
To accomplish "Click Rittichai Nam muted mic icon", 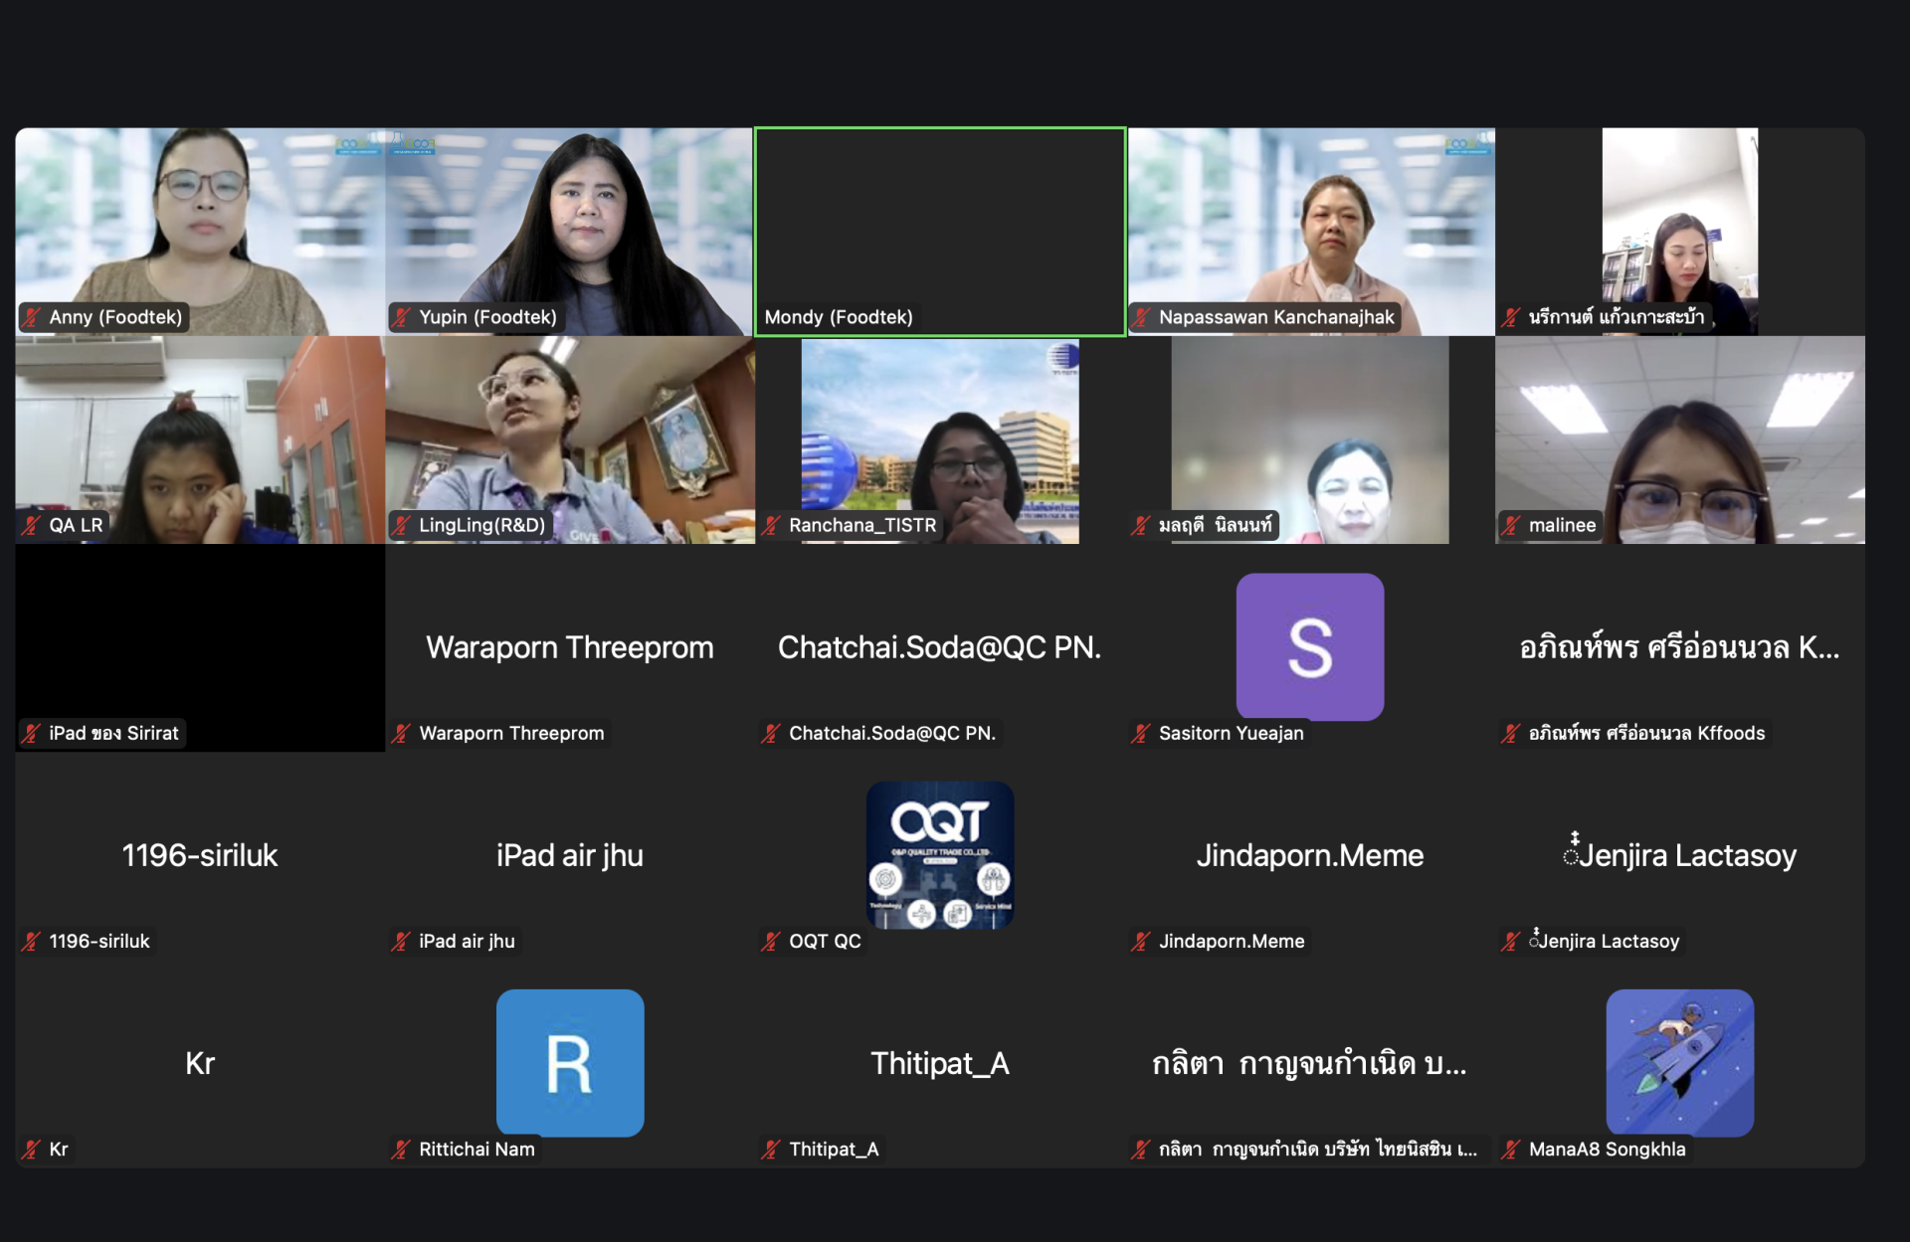I will pyautogui.click(x=401, y=1149).
